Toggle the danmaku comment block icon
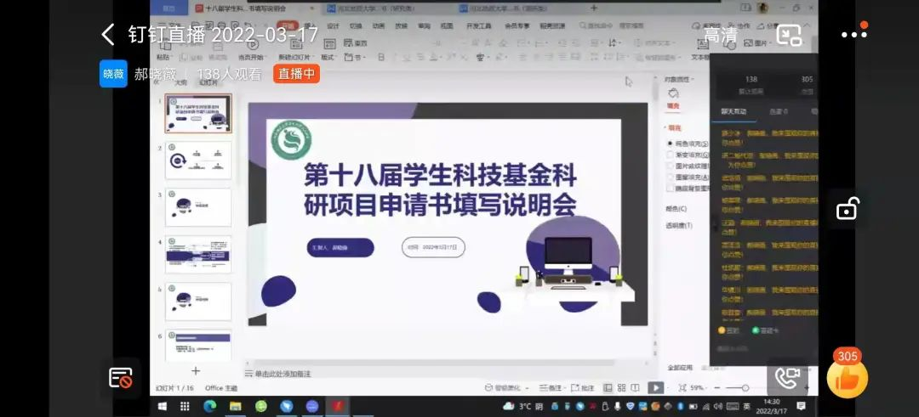The width and height of the screenshot is (919, 417). coord(121,377)
